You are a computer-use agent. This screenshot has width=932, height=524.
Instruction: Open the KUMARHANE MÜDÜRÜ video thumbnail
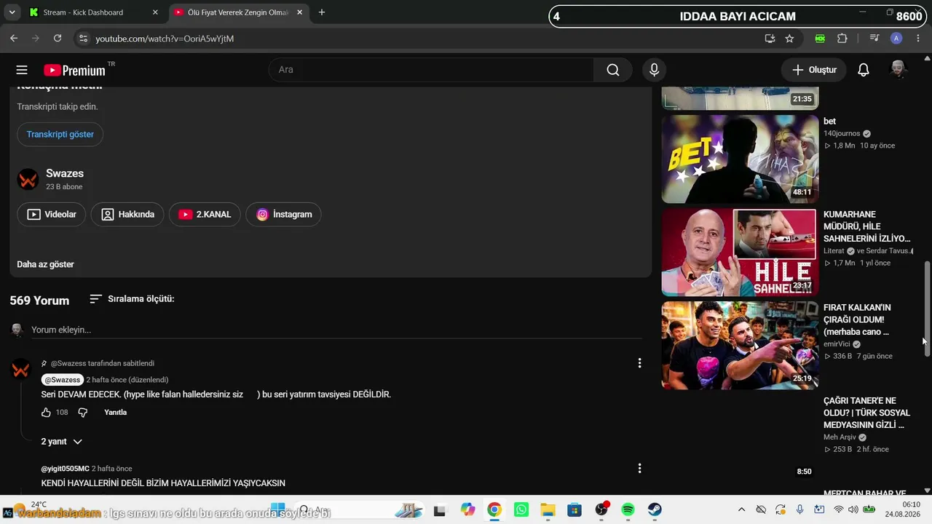(740, 253)
